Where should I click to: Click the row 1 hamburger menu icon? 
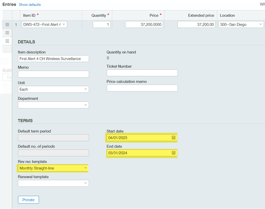pyautogui.click(x=7, y=25)
